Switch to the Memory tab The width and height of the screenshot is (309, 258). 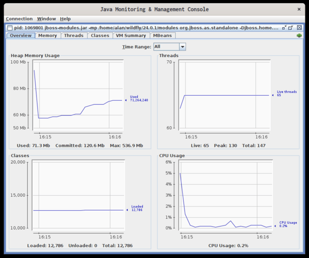coord(47,36)
